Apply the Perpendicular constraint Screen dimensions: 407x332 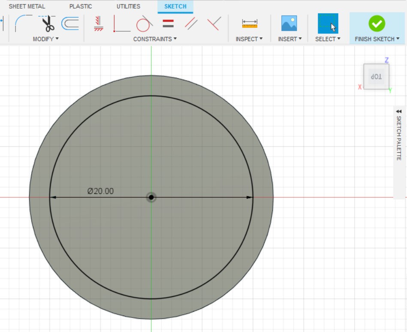(214, 24)
